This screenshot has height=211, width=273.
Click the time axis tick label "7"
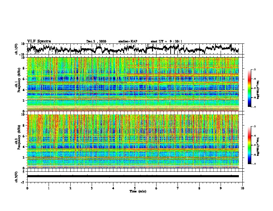pos(178,188)
